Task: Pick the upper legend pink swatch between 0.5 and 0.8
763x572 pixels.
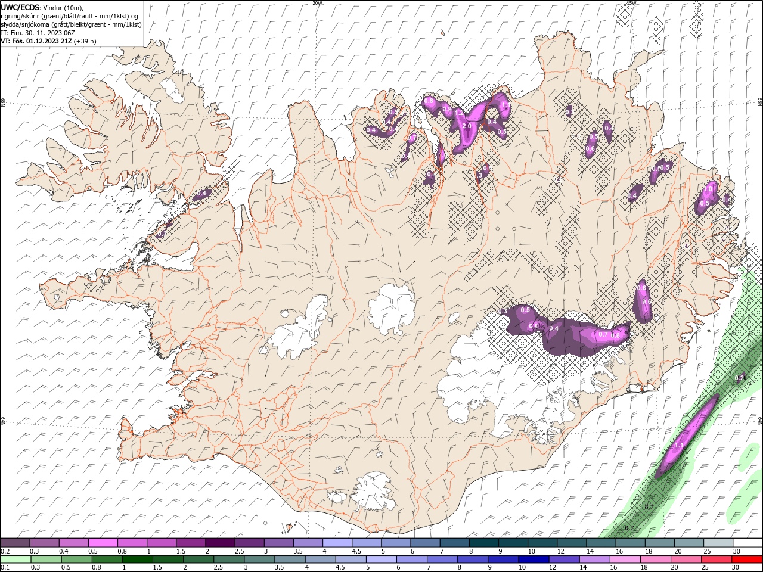Action: (103, 543)
